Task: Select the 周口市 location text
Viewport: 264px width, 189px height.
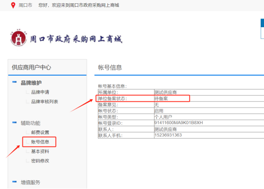Action: pos(25,5)
